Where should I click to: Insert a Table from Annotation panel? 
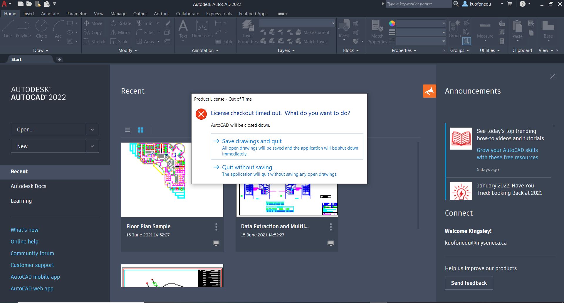pos(224,41)
